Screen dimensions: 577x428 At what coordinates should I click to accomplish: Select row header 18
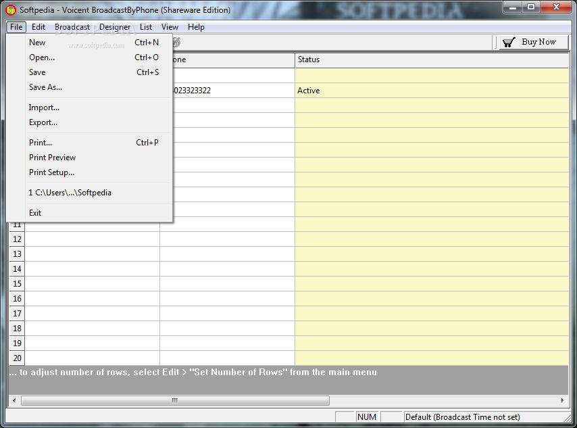pyautogui.click(x=17, y=328)
